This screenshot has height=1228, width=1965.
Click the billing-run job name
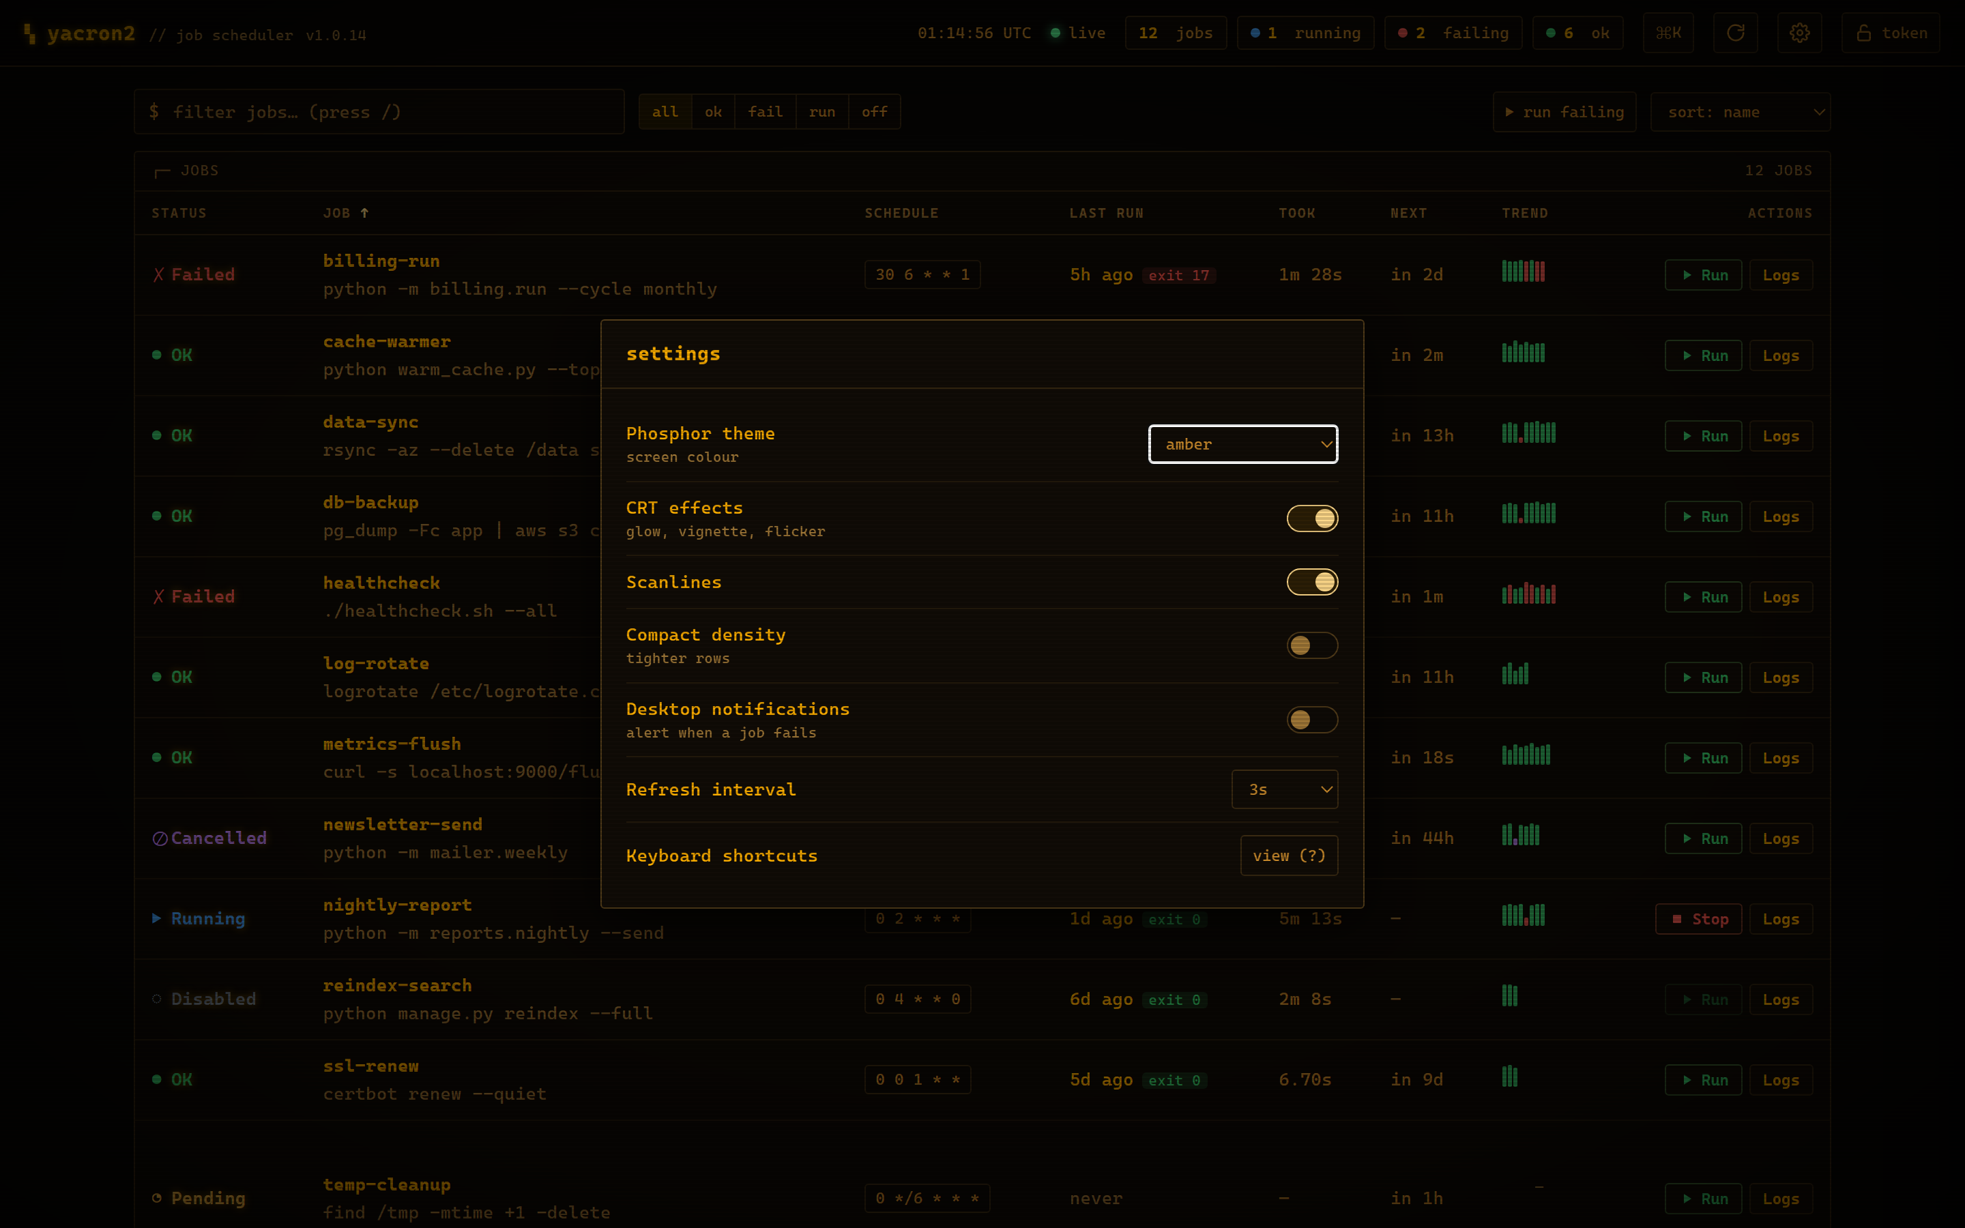click(381, 261)
